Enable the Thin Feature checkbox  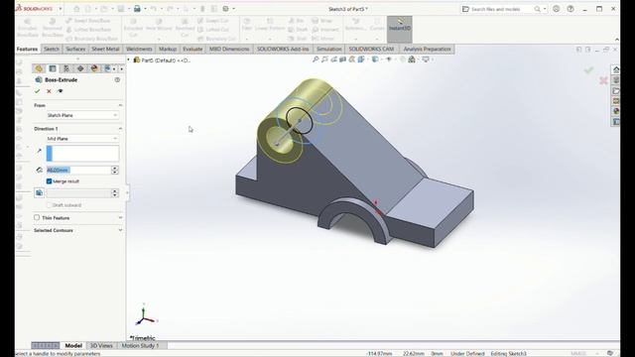(x=37, y=218)
